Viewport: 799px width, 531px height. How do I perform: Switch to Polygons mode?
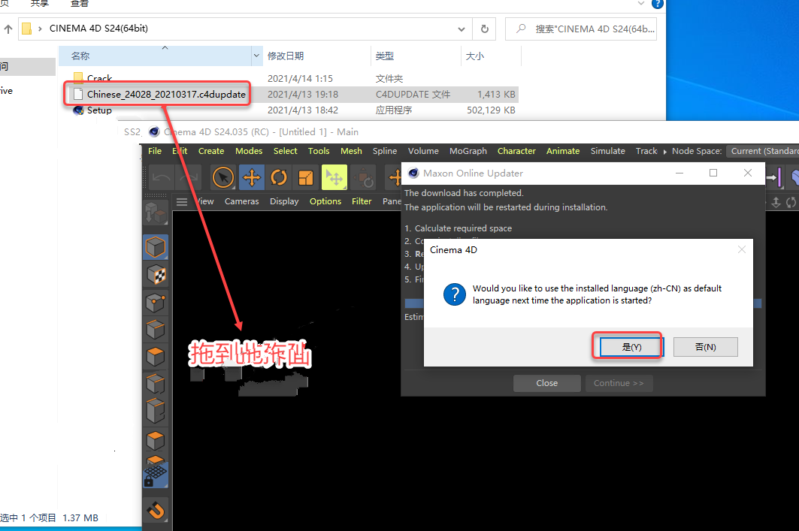(x=156, y=356)
